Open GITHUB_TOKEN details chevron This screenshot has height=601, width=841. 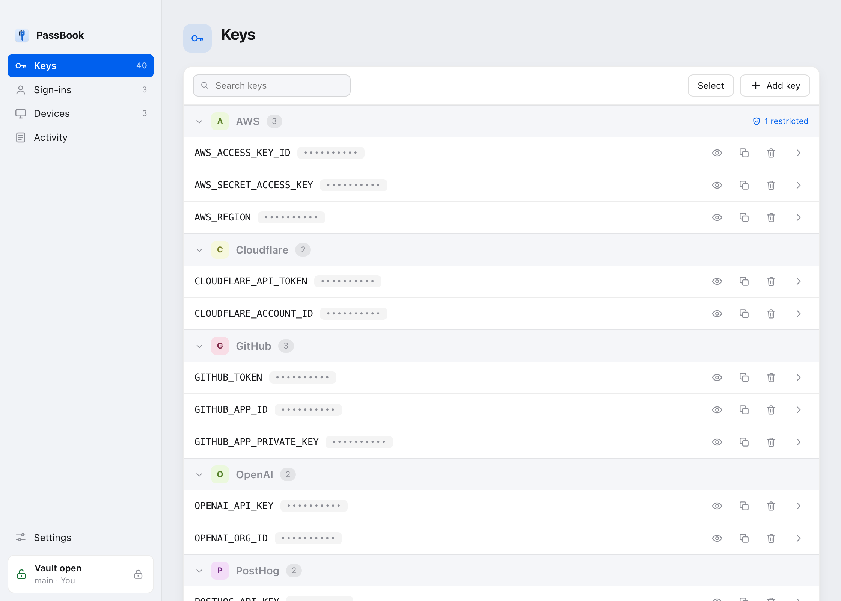point(798,378)
